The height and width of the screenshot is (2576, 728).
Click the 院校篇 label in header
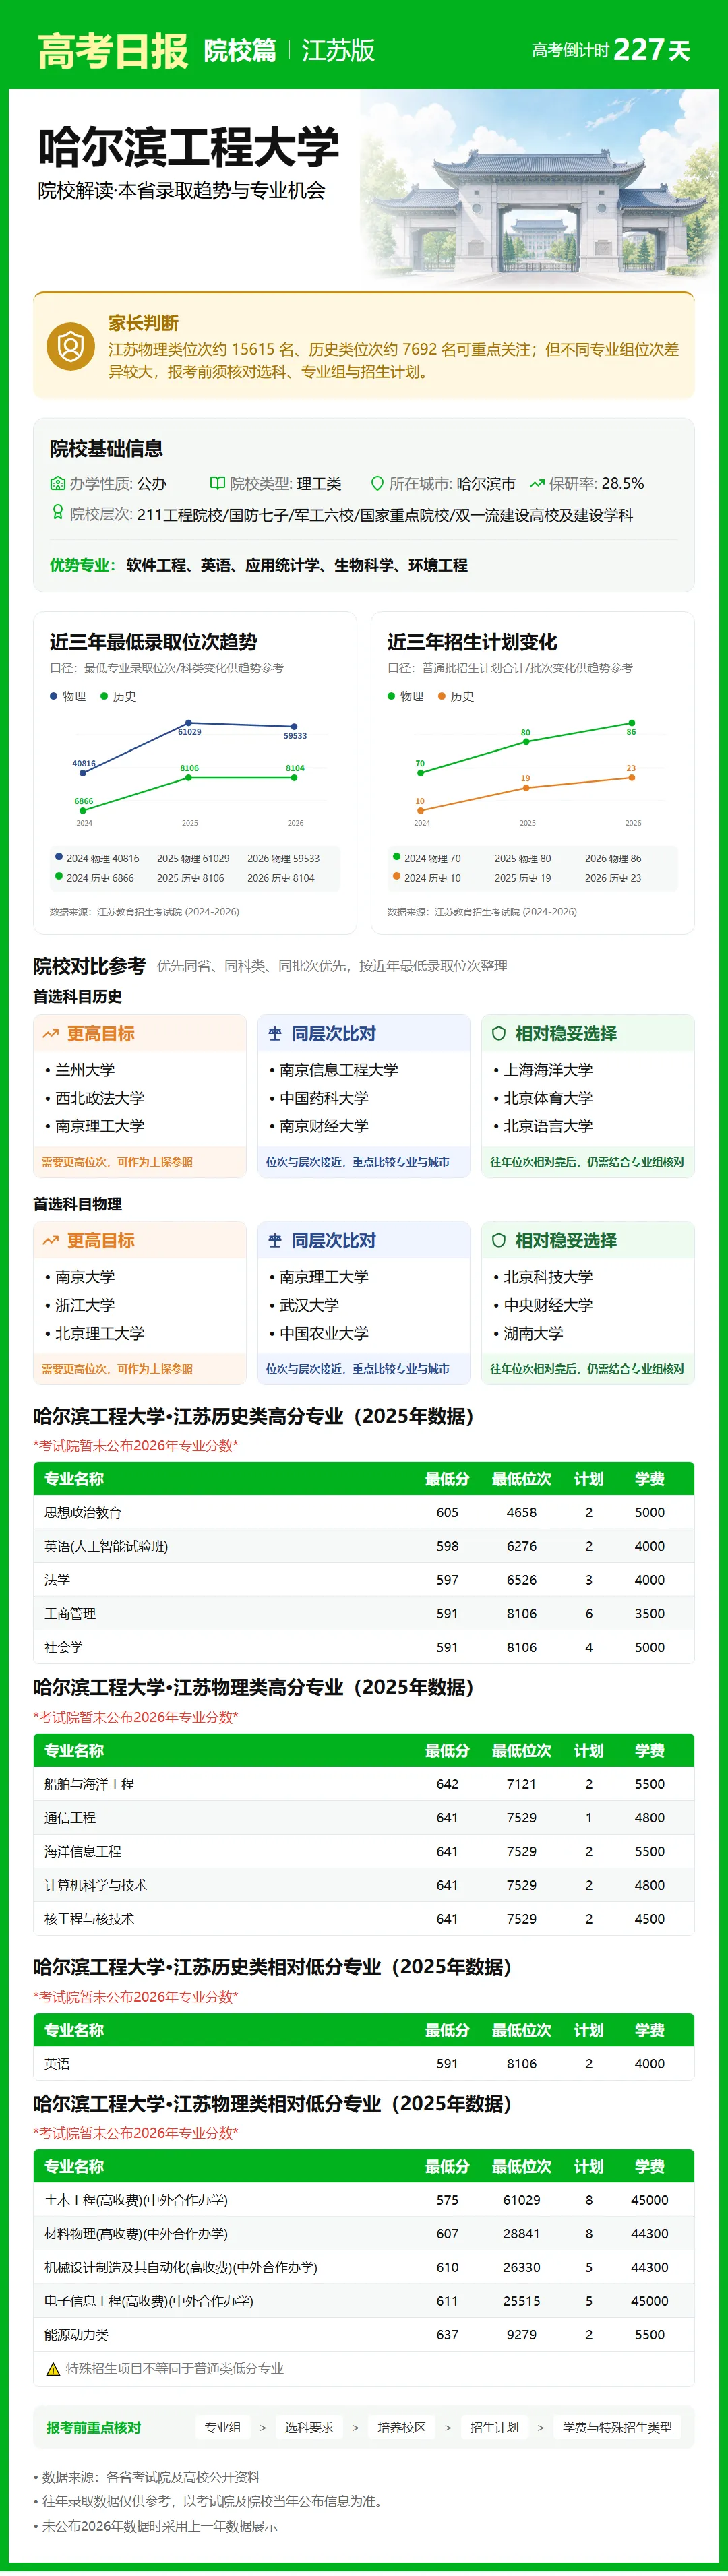(x=240, y=51)
